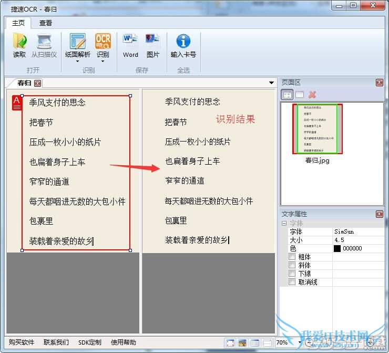Click the blank page view icon in status bar
The height and width of the screenshot is (353, 389).
[267, 343]
